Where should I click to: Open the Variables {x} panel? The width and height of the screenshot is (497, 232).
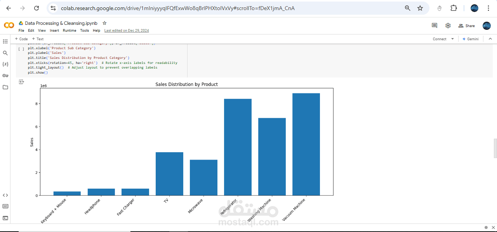pos(5,64)
